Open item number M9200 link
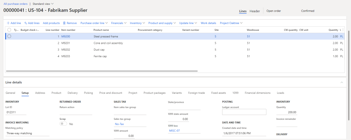Image resolution: width=351 pixels, height=140 pixels. click(66, 36)
